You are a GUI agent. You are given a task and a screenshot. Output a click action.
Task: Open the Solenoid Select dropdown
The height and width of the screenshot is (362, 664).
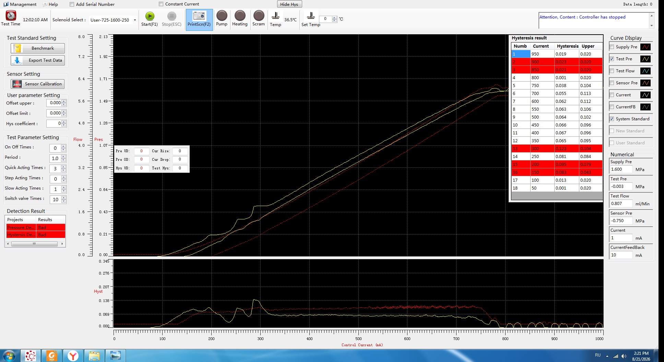[135, 20]
